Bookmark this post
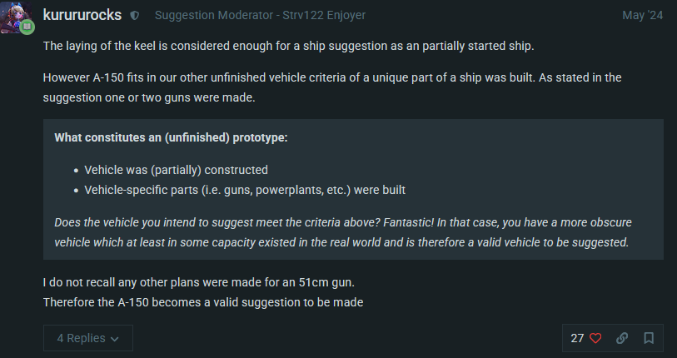This screenshot has height=358, width=677. (x=649, y=338)
